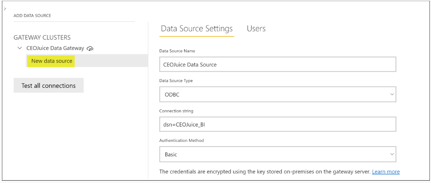Click the Authentication Method label
431x183 pixels.
182,141
